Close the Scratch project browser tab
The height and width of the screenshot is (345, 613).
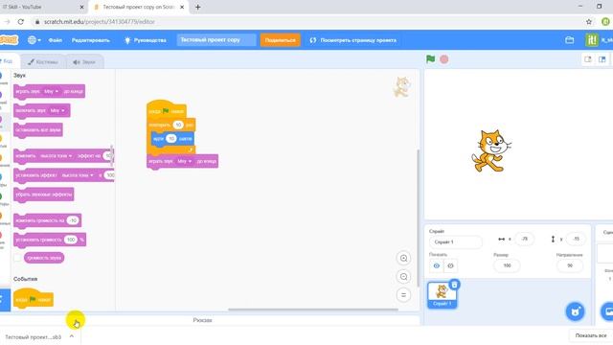point(182,7)
